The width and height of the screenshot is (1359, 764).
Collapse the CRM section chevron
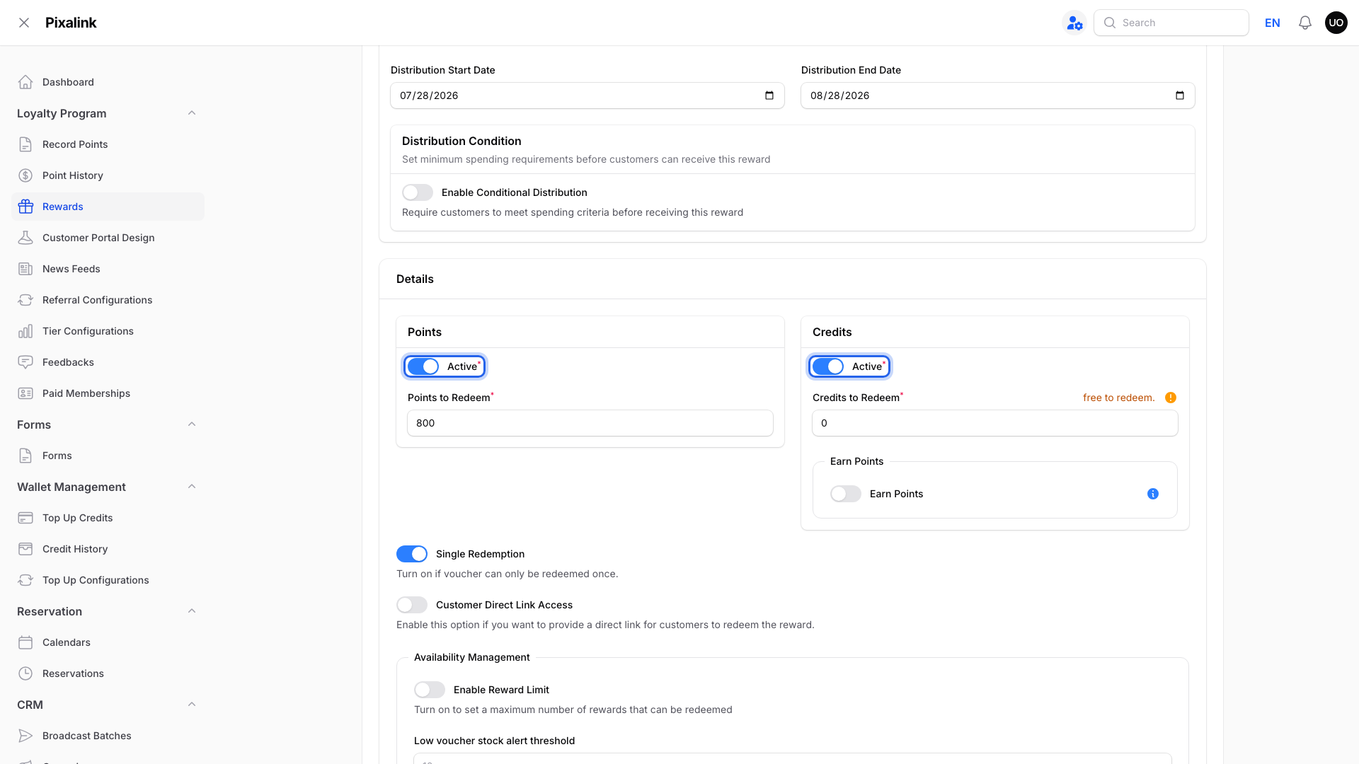click(x=192, y=705)
